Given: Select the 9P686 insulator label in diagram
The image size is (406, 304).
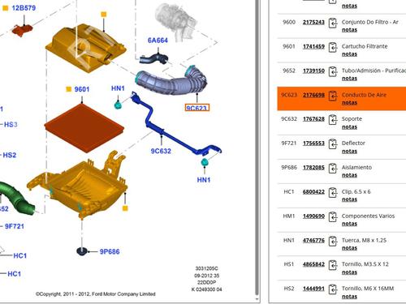Looking at the screenshot, I should 110,251.
